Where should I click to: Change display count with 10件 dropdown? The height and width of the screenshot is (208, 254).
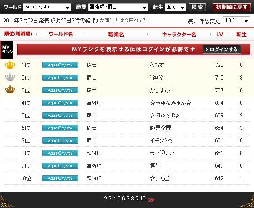coord(236,21)
